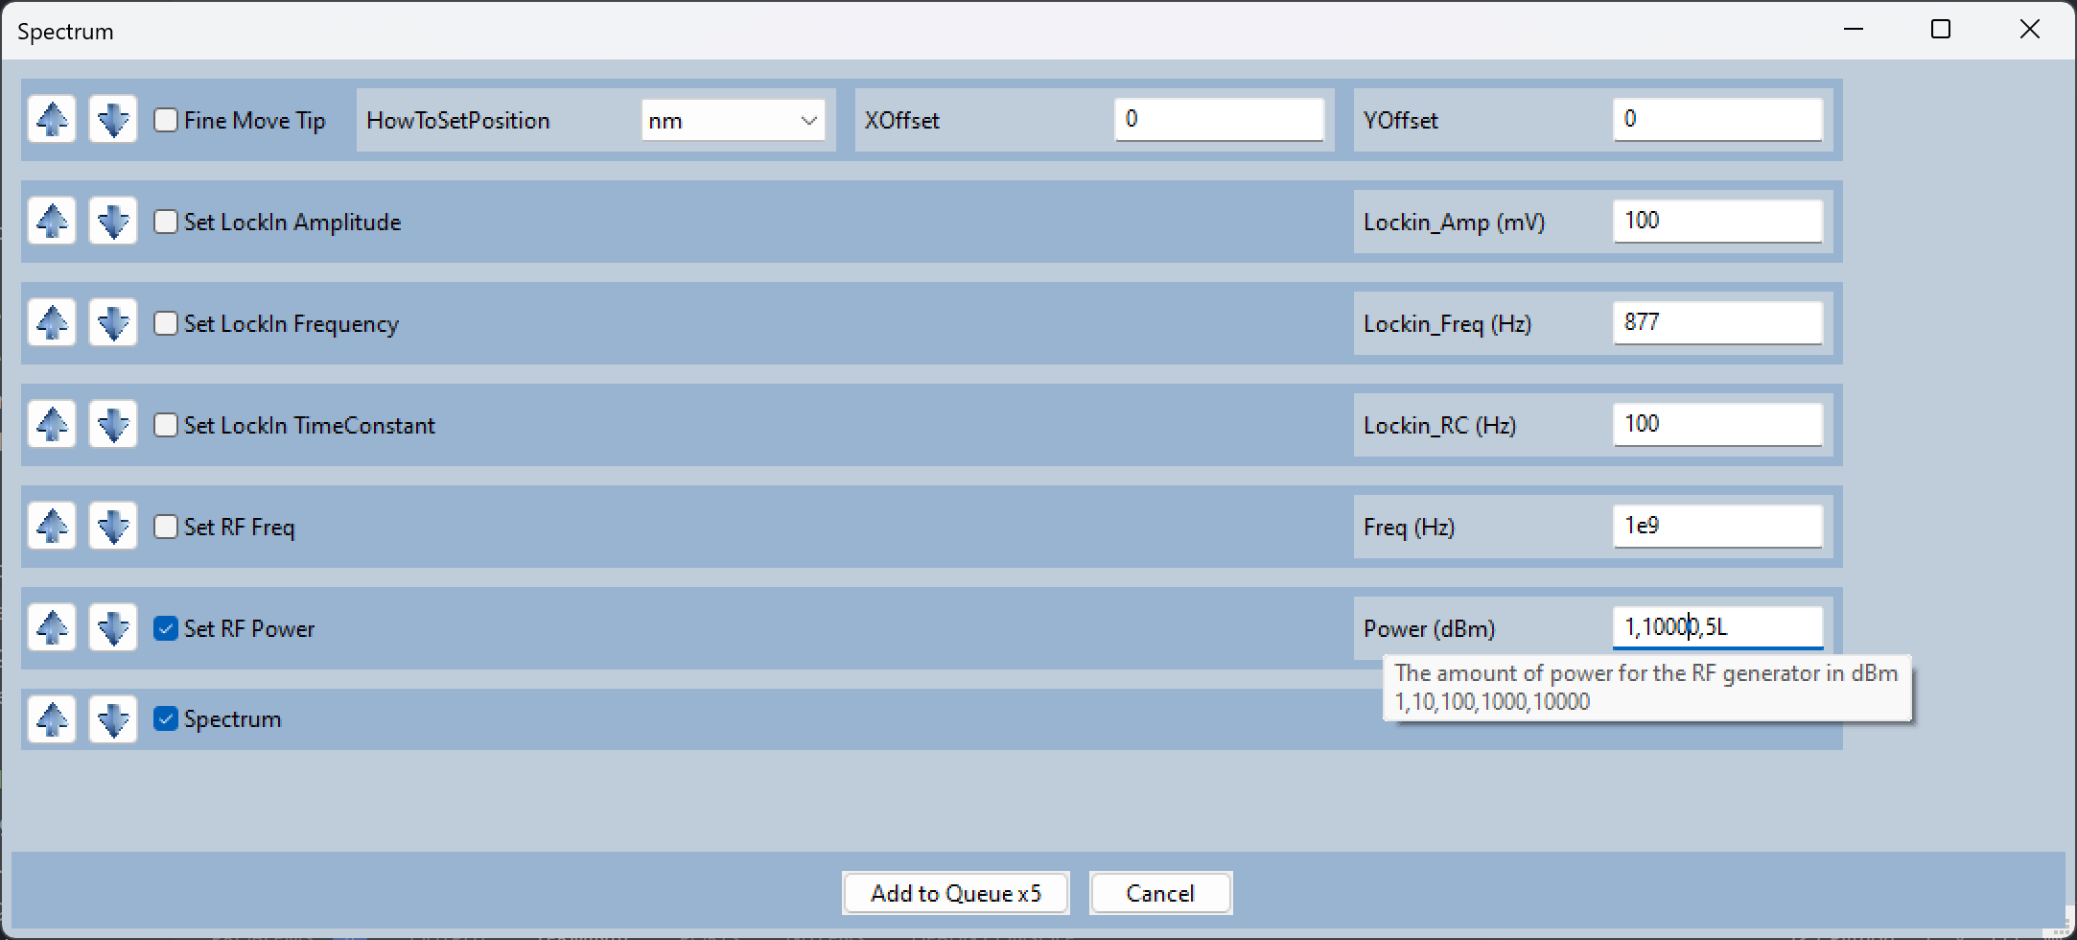Uncheck the Spectrum checkbox
This screenshot has width=2077, height=940.
(166, 719)
